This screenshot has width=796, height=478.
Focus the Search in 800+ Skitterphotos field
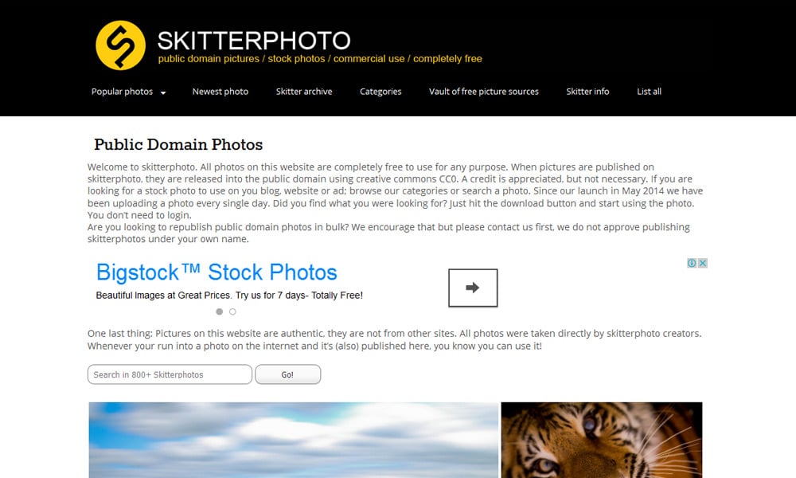point(170,374)
